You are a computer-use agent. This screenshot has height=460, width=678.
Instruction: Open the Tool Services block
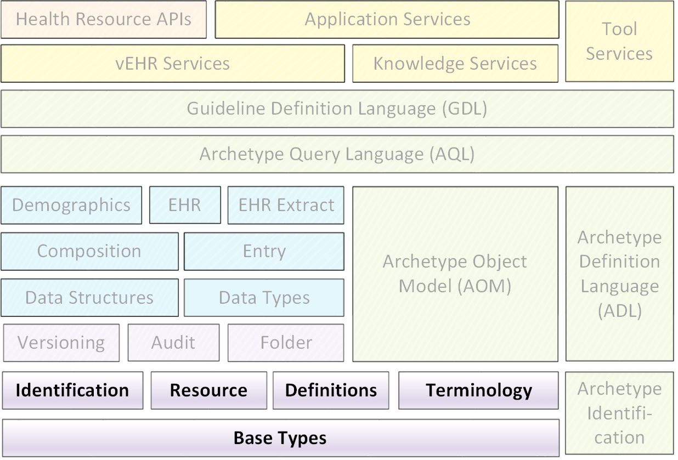[x=619, y=41]
